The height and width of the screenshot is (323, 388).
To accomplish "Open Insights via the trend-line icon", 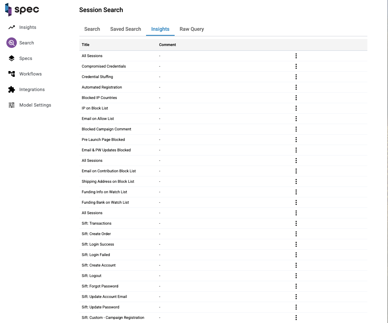I will point(12,27).
